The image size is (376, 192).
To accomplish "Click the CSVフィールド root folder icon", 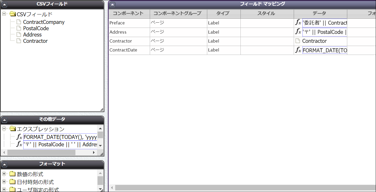I will coord(13,14).
